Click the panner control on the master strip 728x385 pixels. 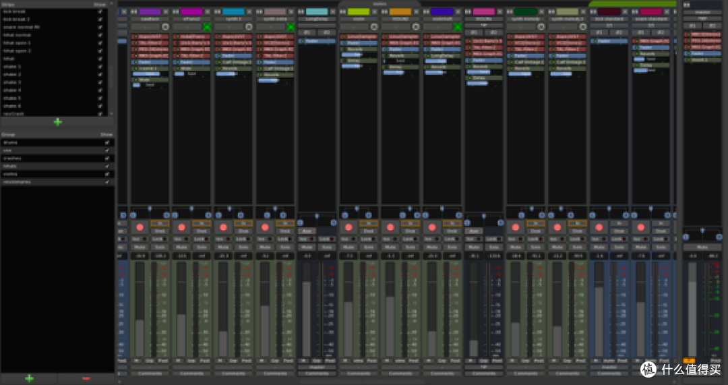[x=702, y=233]
